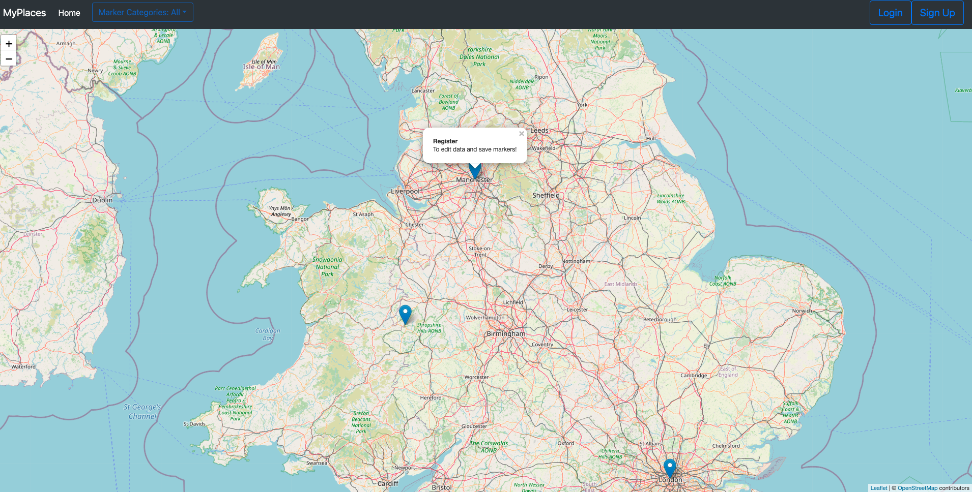Click the Derby label on the map
The width and height of the screenshot is (972, 492).
click(x=546, y=266)
